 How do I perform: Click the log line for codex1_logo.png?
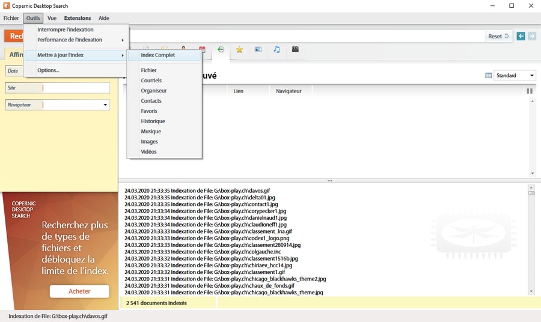(x=207, y=238)
